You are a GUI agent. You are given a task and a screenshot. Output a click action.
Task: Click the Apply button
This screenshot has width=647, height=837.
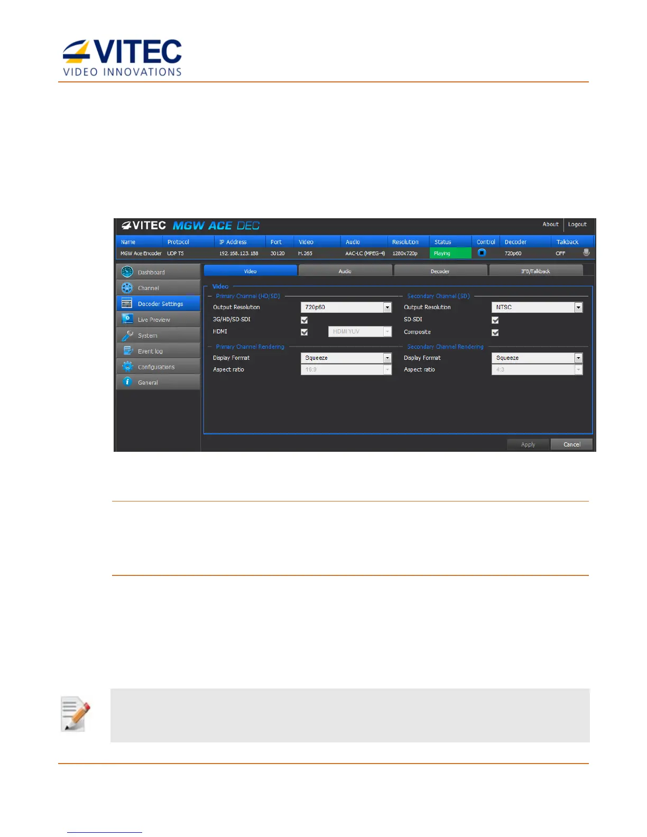pyautogui.click(x=528, y=444)
